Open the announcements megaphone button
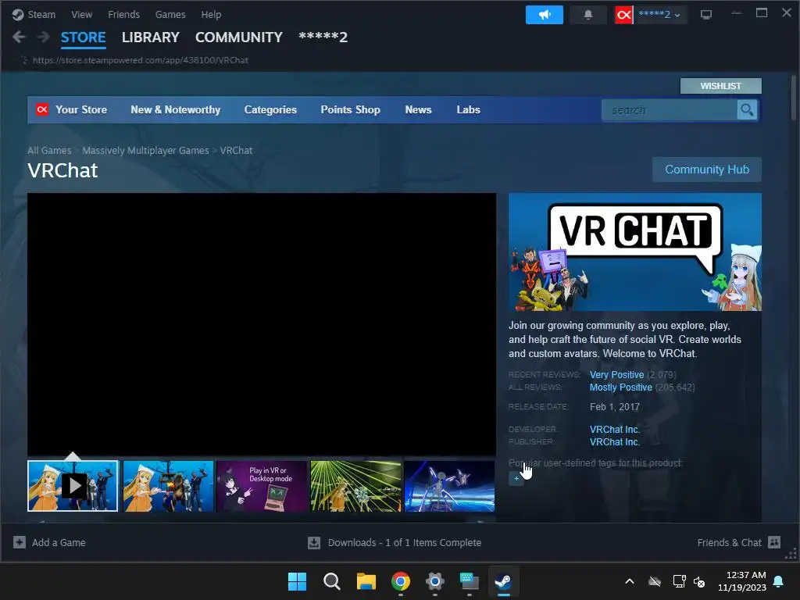This screenshot has width=800, height=600. click(x=545, y=15)
